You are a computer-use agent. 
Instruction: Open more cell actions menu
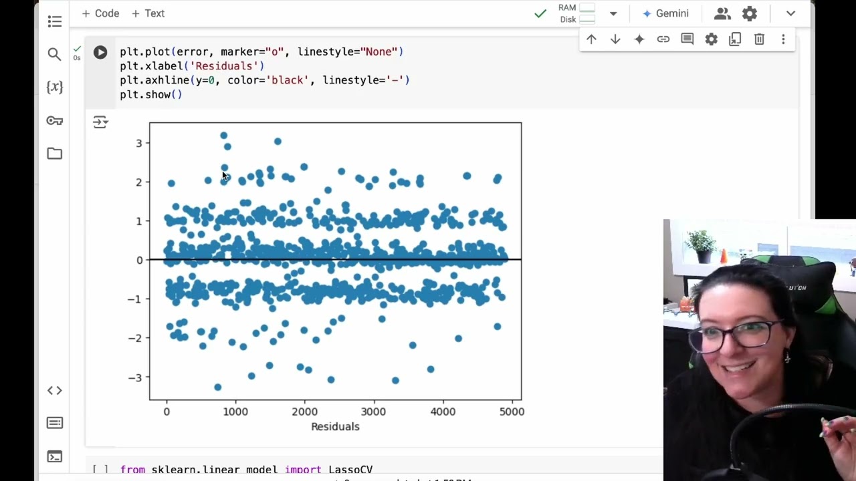(783, 39)
